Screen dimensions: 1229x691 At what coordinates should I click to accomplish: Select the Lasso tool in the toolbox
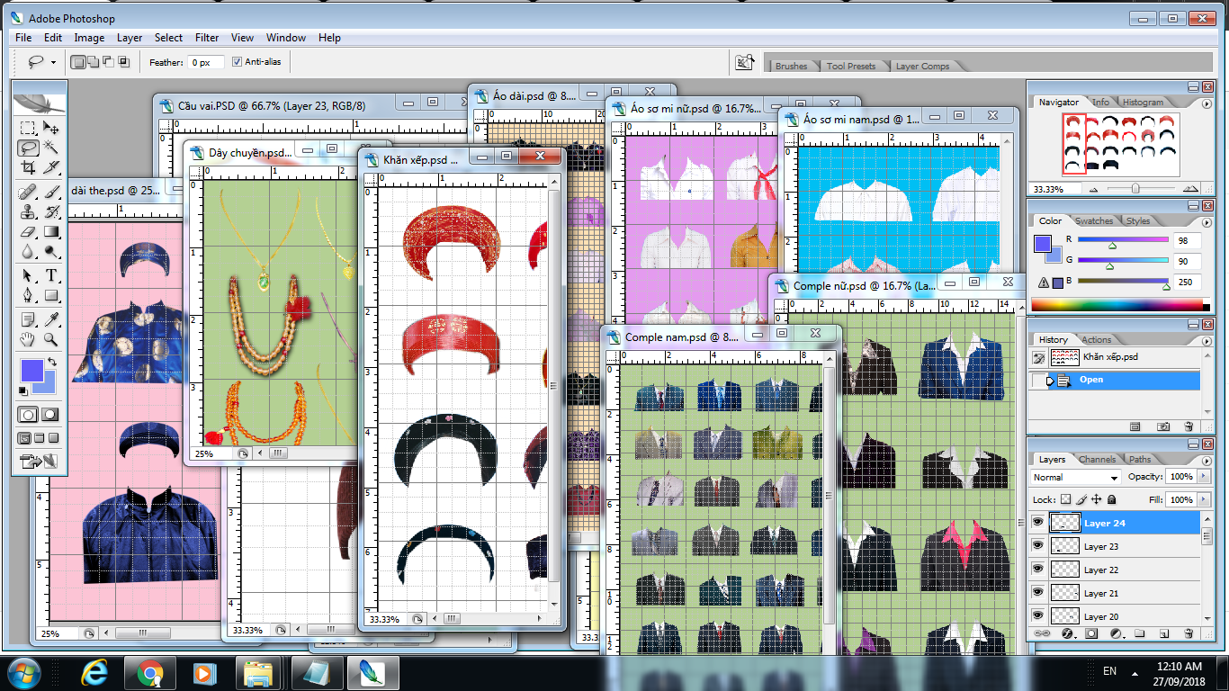[28, 148]
